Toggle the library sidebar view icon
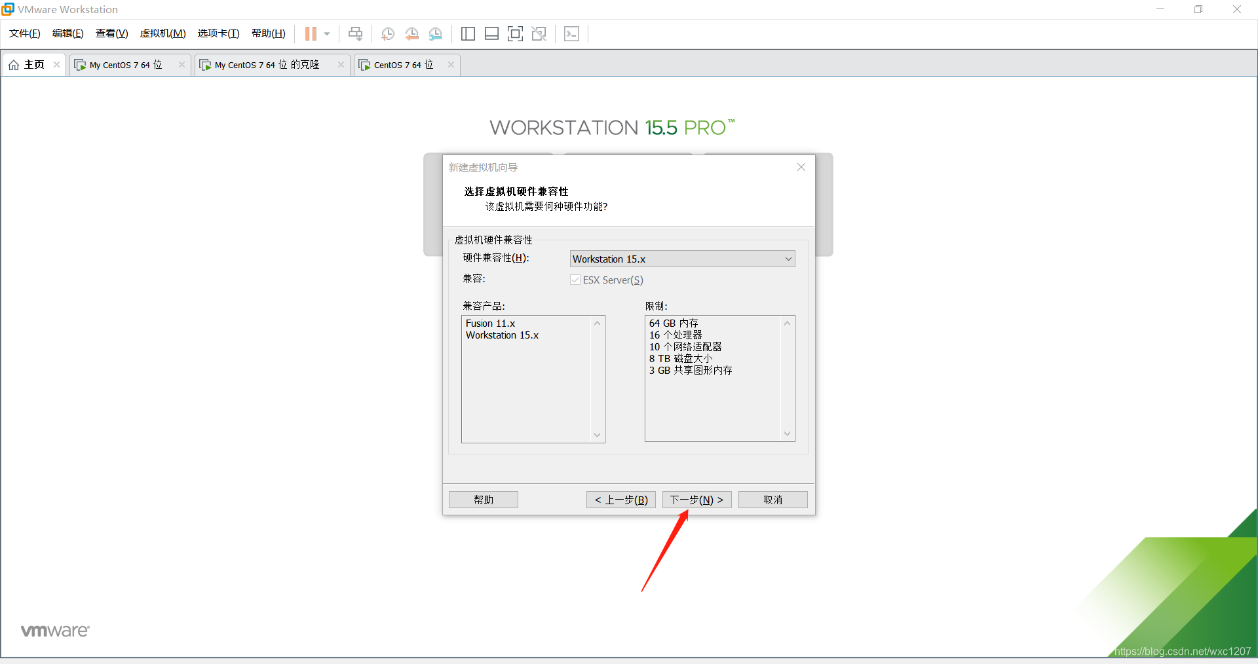The height and width of the screenshot is (664, 1258). [468, 33]
